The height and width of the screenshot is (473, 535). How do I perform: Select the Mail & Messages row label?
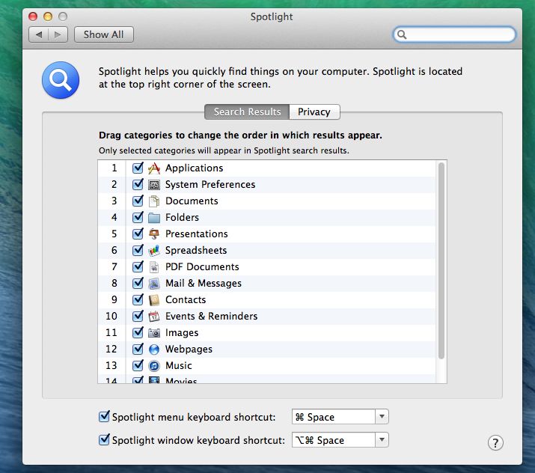[204, 283]
